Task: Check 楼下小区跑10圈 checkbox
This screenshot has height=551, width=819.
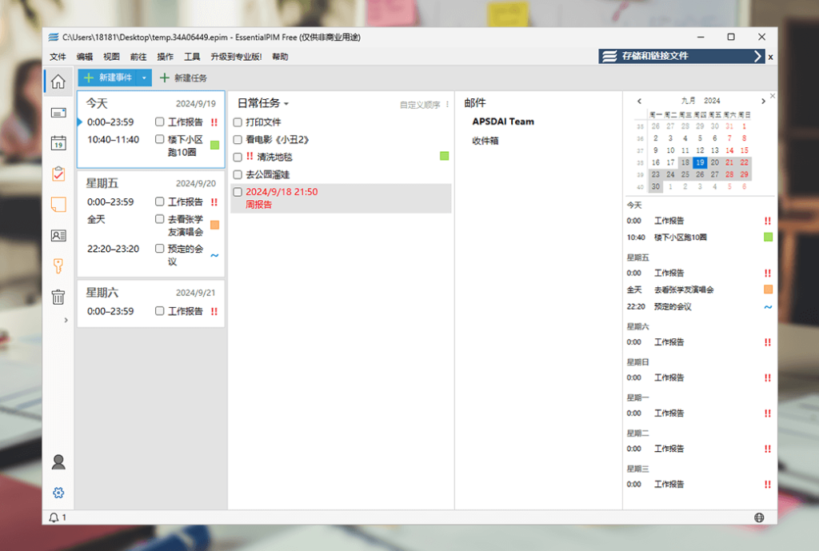Action: point(159,139)
